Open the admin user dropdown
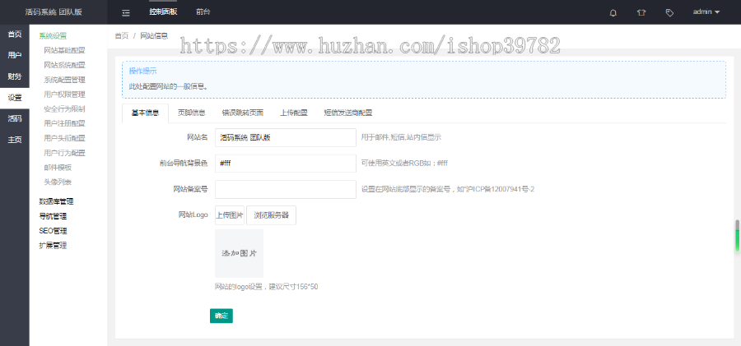The height and width of the screenshot is (346, 741). (706, 12)
